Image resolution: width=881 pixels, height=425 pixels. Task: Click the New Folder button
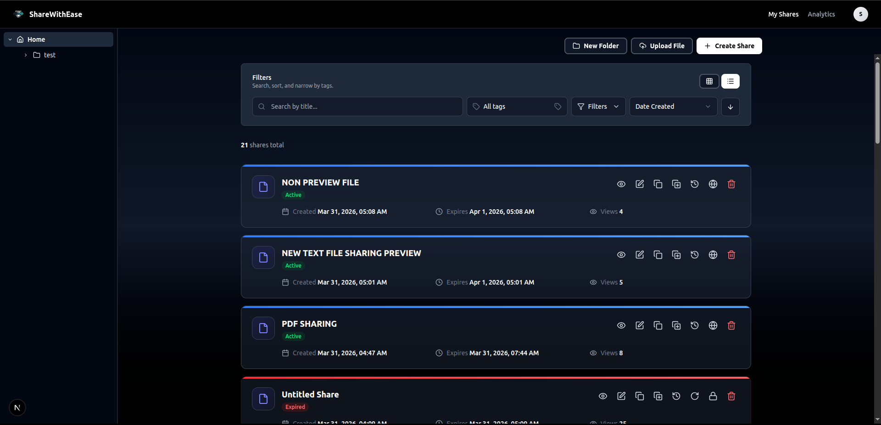point(596,46)
